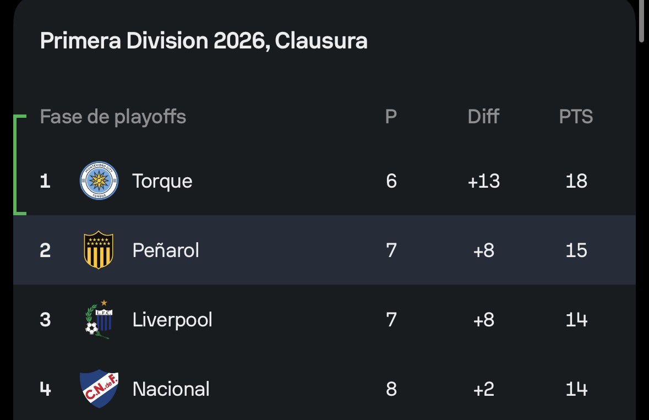Tap the Peñarol yellow-black shield logo

click(99, 250)
